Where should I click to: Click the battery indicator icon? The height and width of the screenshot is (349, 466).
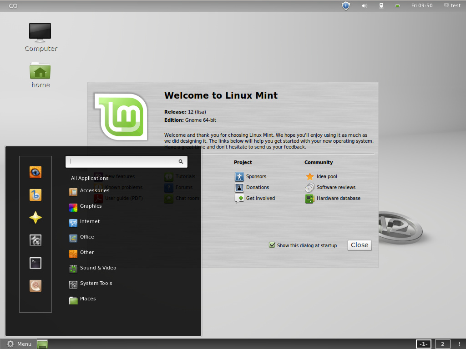click(x=397, y=5)
